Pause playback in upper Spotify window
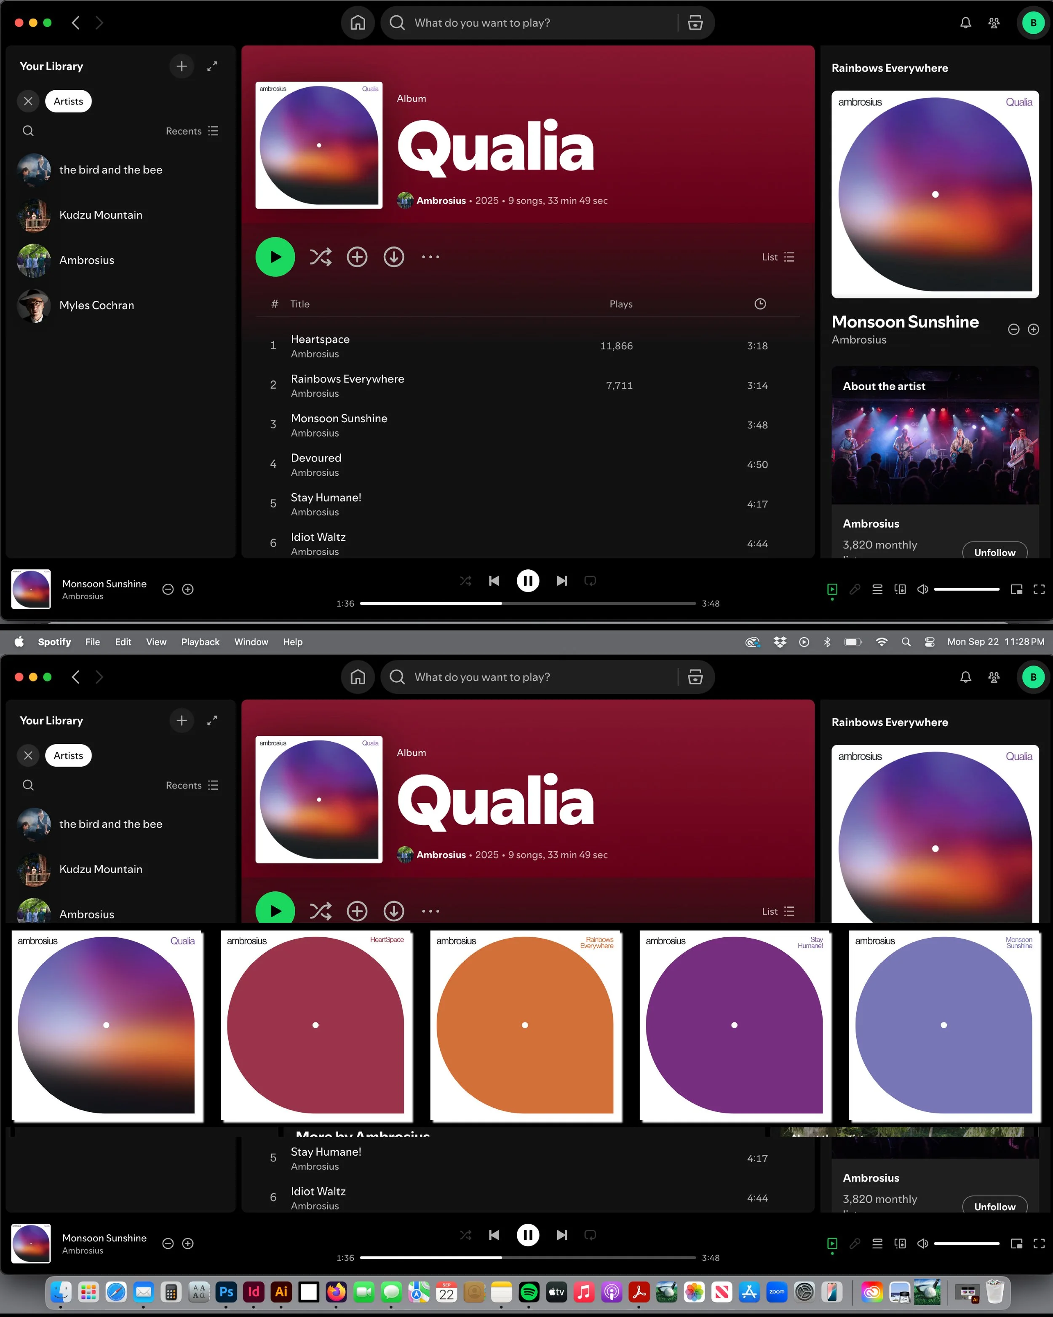This screenshot has width=1053, height=1317. click(x=528, y=581)
